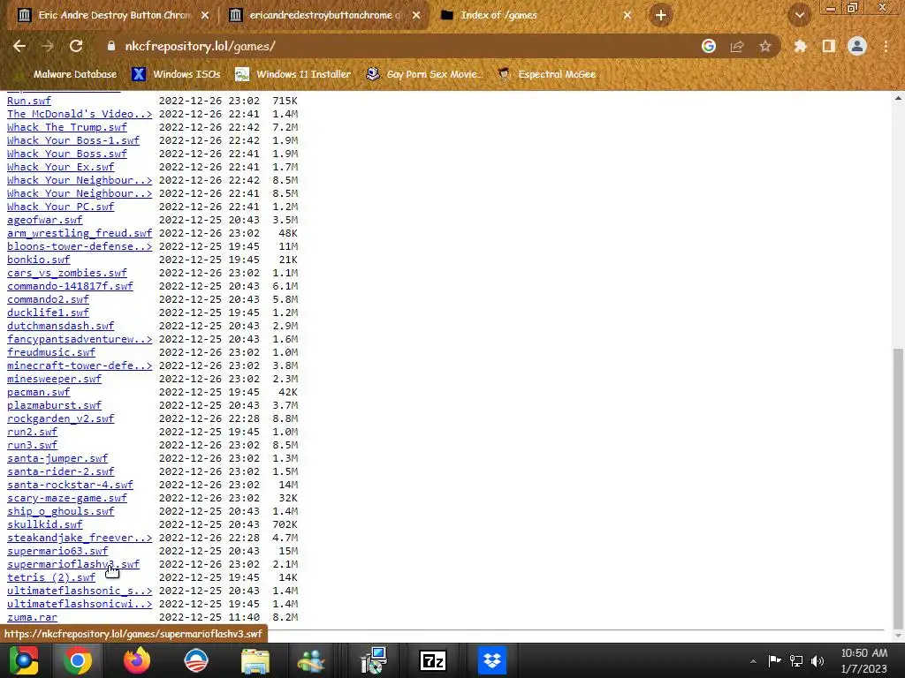Image resolution: width=905 pixels, height=678 pixels.
Task: Open 7-Zip from the taskbar
Action: tap(433, 660)
